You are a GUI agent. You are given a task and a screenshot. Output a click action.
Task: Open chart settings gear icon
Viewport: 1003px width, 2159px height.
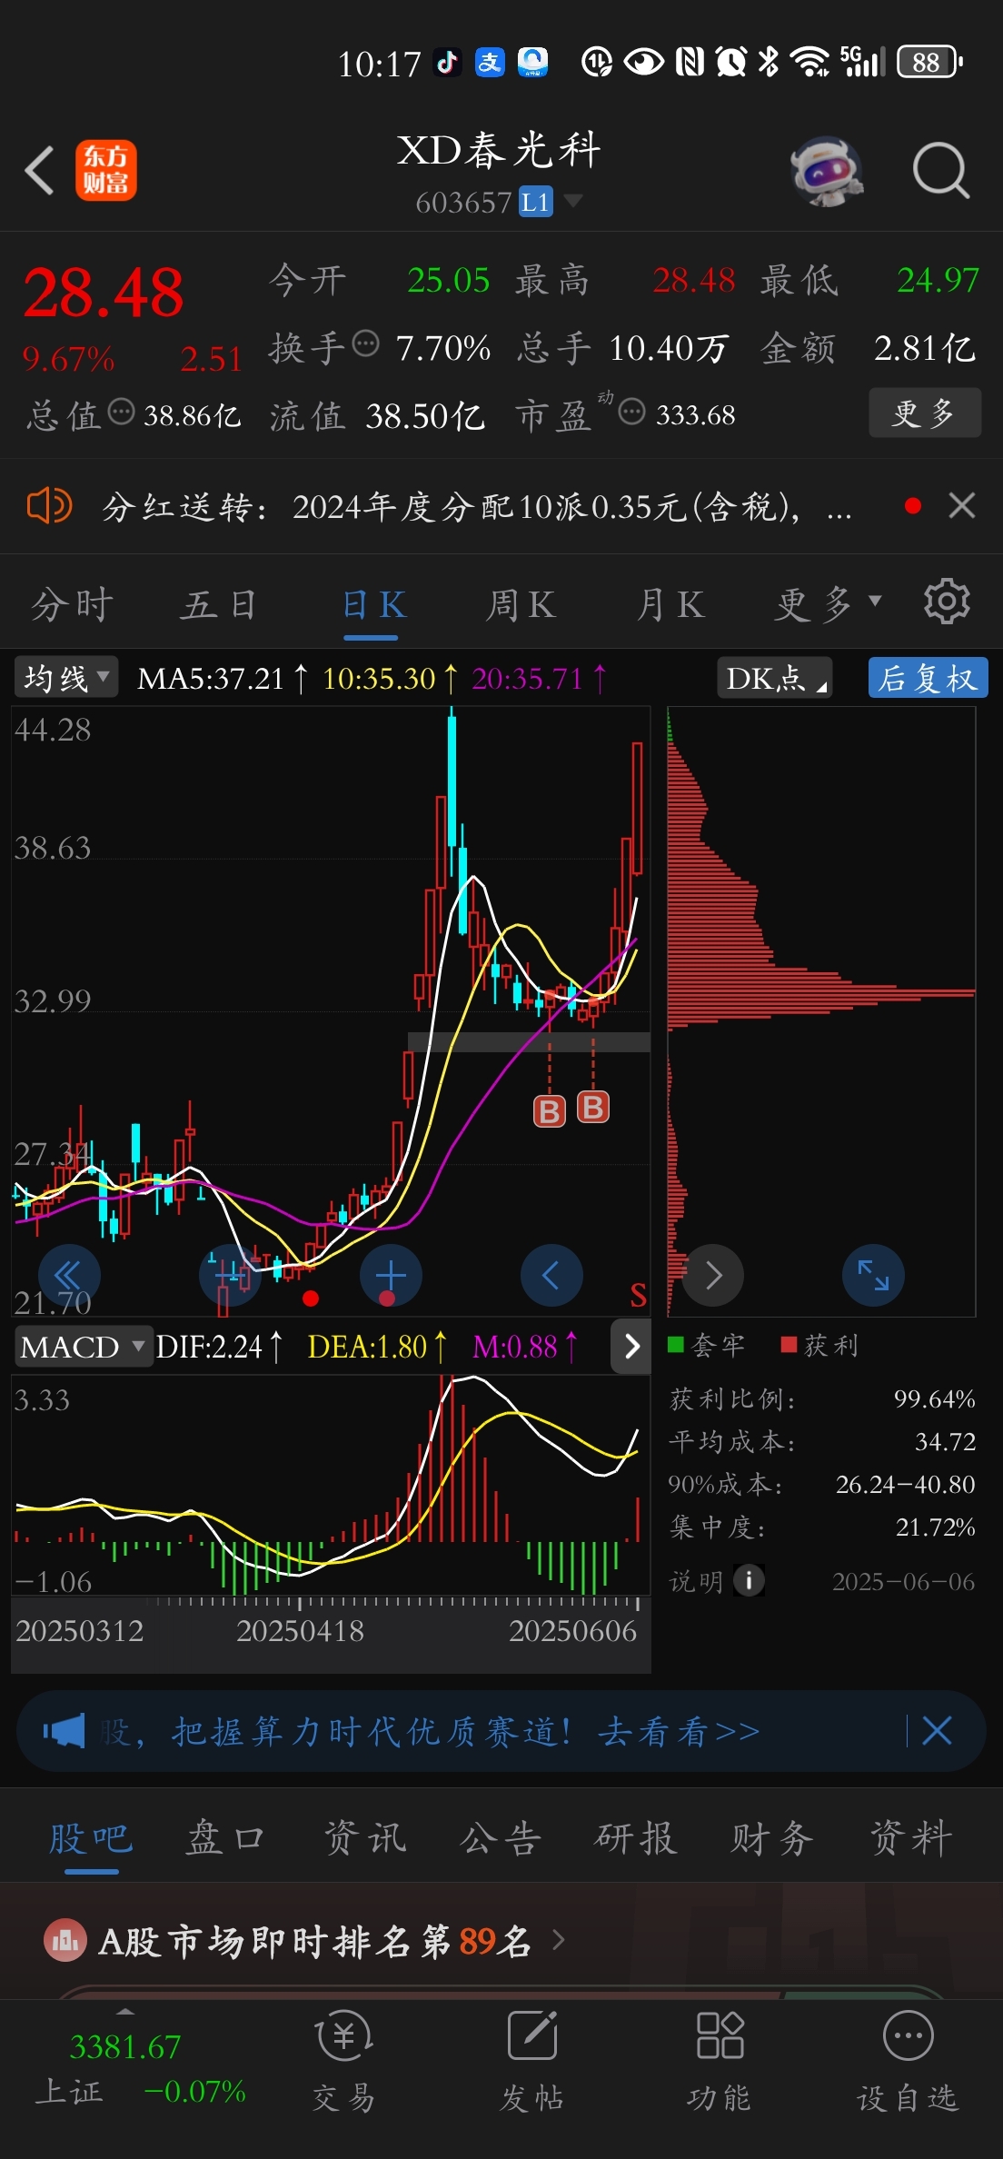tap(947, 602)
